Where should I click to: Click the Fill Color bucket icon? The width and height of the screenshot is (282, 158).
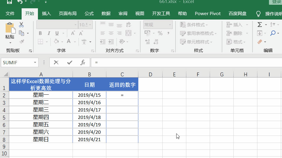(x=56, y=42)
